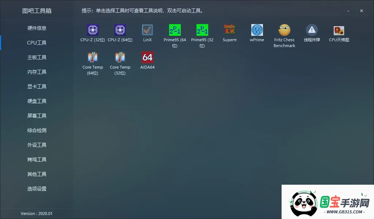Switch to 显卡工具 category

tap(37, 87)
